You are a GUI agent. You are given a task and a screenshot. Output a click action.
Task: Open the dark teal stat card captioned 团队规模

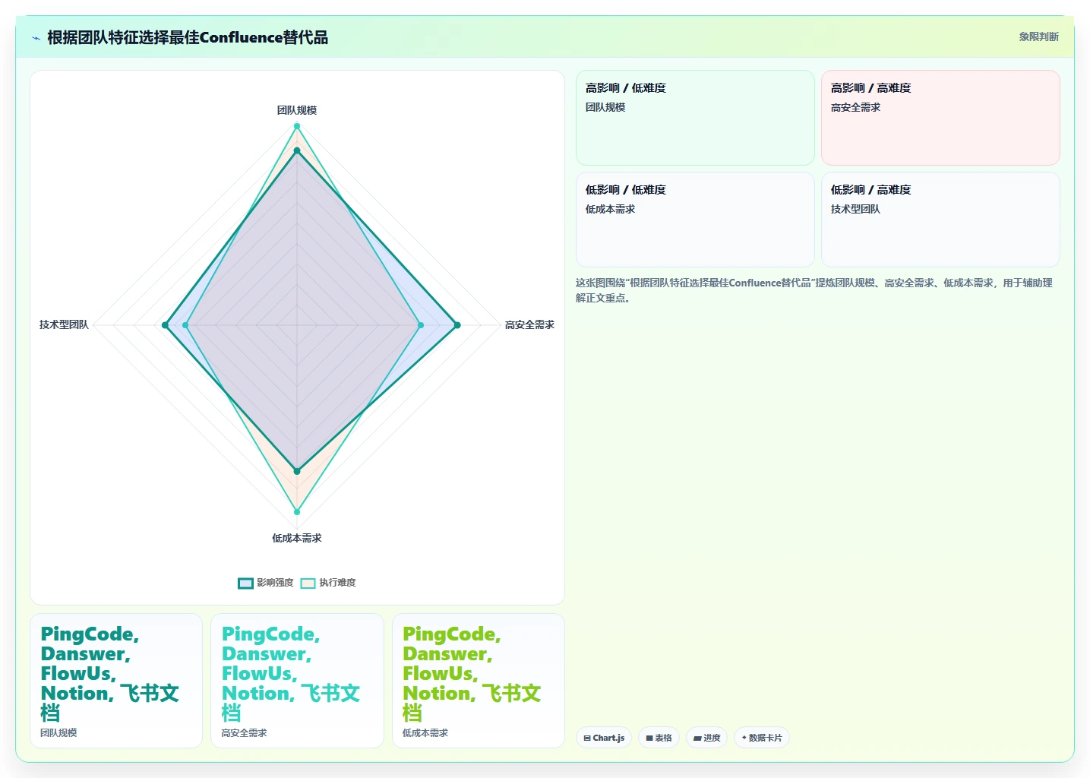pos(116,681)
